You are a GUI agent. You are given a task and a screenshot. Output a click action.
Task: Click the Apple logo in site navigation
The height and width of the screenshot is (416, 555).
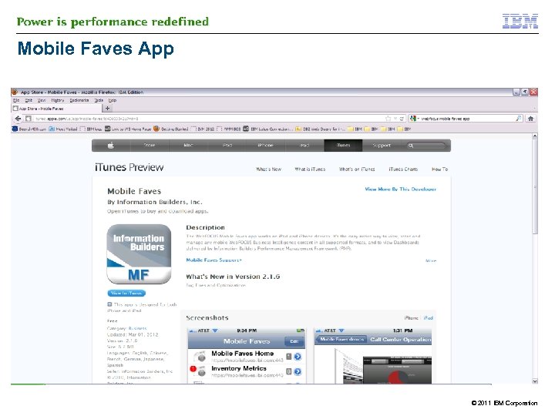tap(111, 146)
